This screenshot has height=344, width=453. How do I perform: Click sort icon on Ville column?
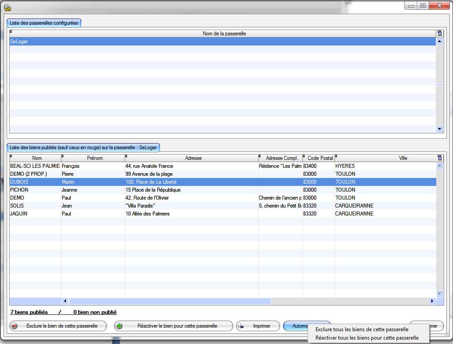click(336, 156)
